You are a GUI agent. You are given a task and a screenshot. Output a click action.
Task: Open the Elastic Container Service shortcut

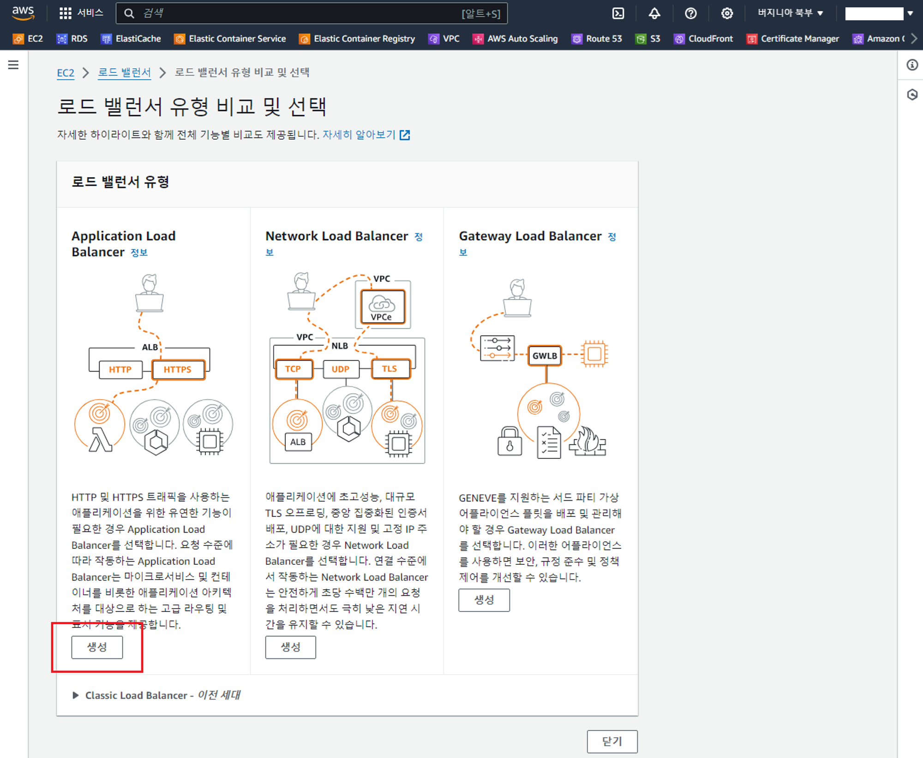pos(230,39)
